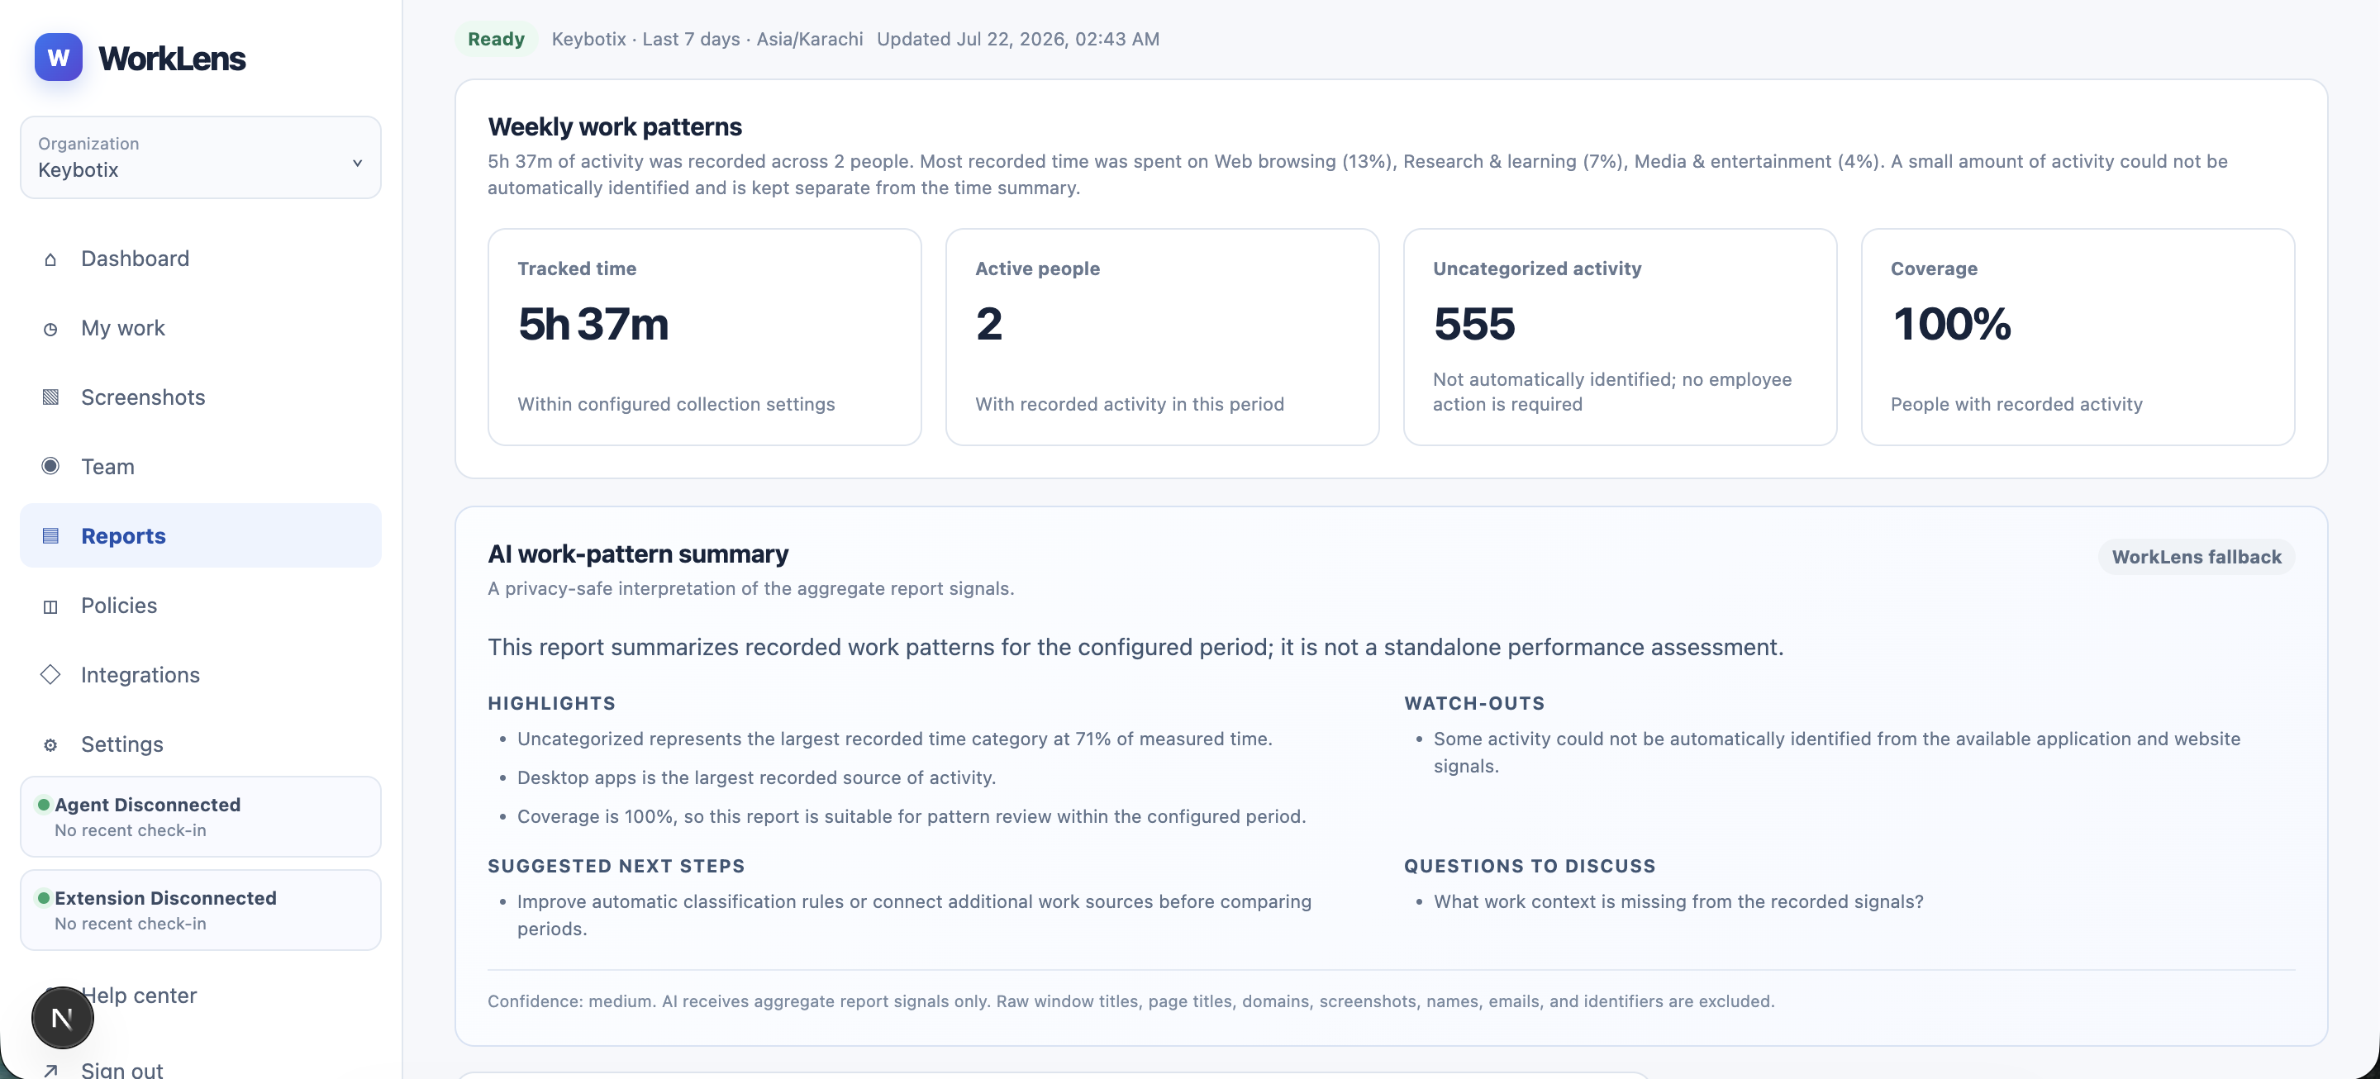
Task: Open the Reports menu item
Action: [x=201, y=536]
